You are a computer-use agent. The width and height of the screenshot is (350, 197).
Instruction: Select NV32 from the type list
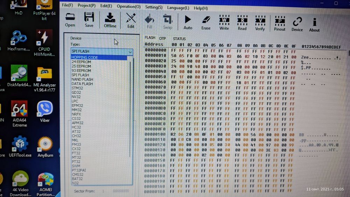click(76, 97)
